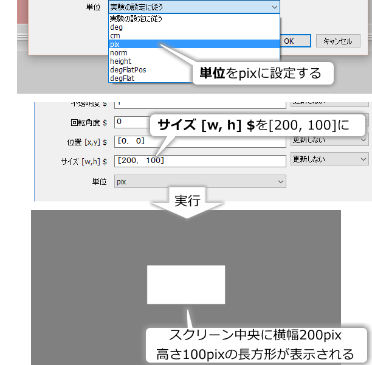Confirm the dialog with OK
The width and height of the screenshot is (372, 365).
coord(295,41)
